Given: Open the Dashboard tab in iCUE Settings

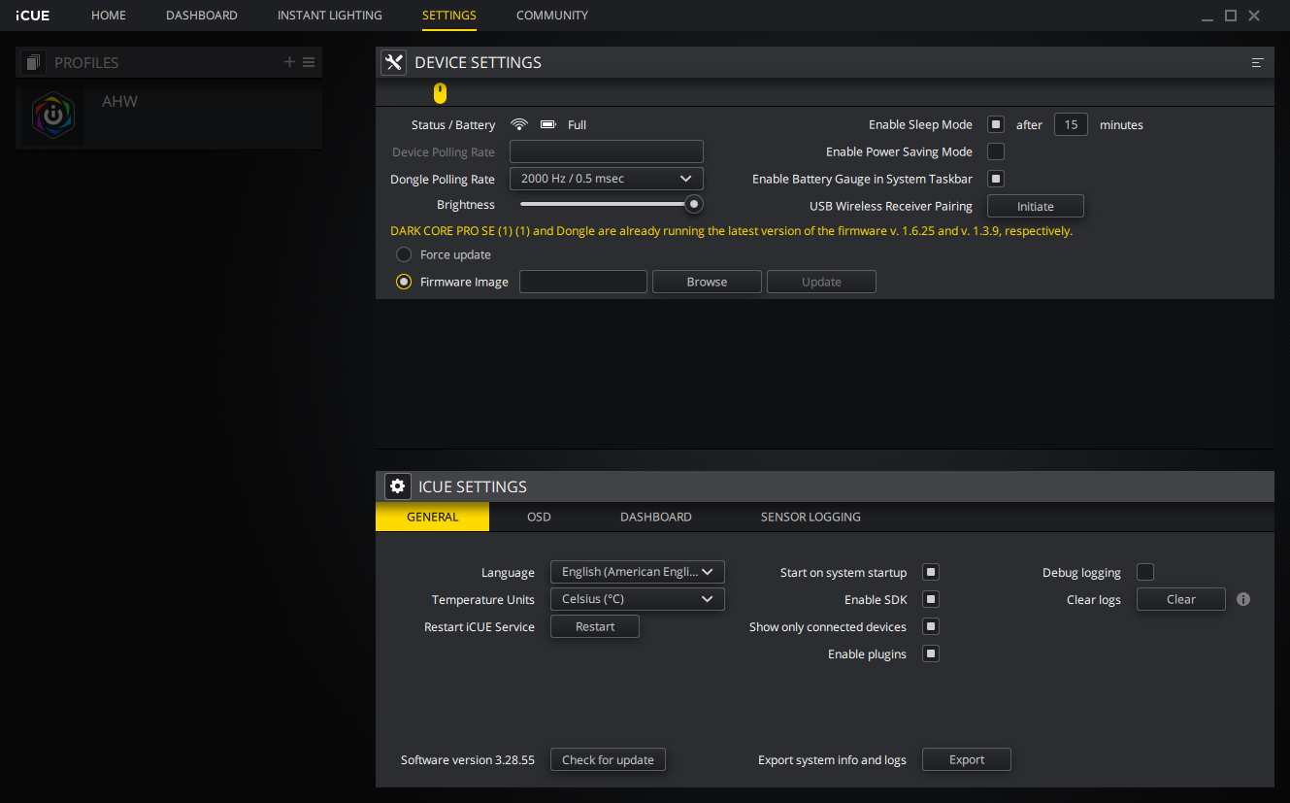Looking at the screenshot, I should click(x=656, y=517).
